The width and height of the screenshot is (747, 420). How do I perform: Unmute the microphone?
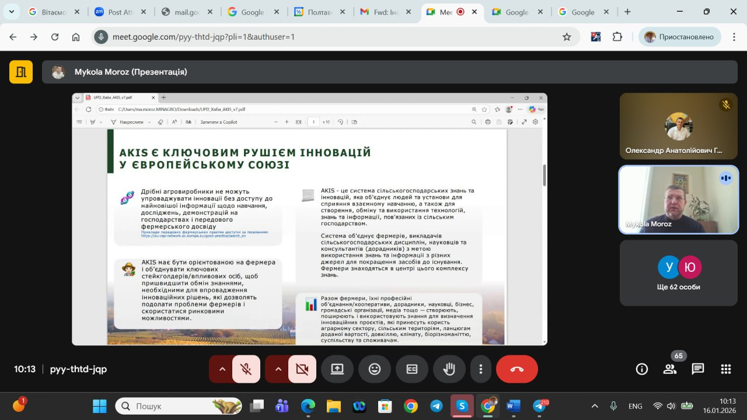coord(246,369)
